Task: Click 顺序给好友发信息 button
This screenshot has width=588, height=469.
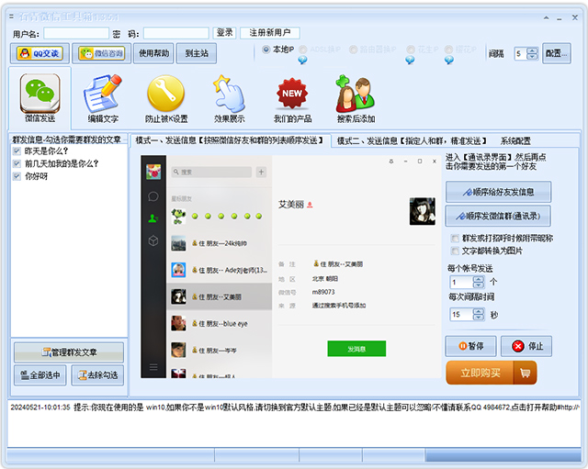Action: click(x=498, y=192)
